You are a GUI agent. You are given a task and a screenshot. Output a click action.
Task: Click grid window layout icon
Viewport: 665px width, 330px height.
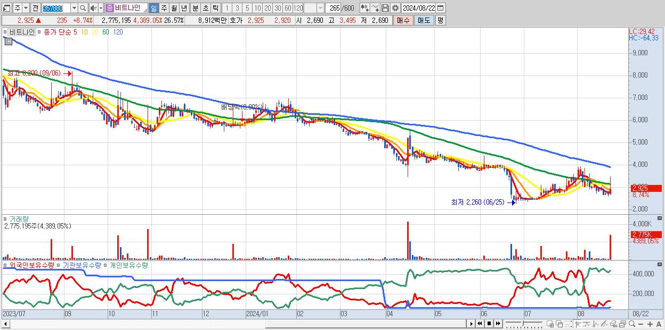coord(550,324)
